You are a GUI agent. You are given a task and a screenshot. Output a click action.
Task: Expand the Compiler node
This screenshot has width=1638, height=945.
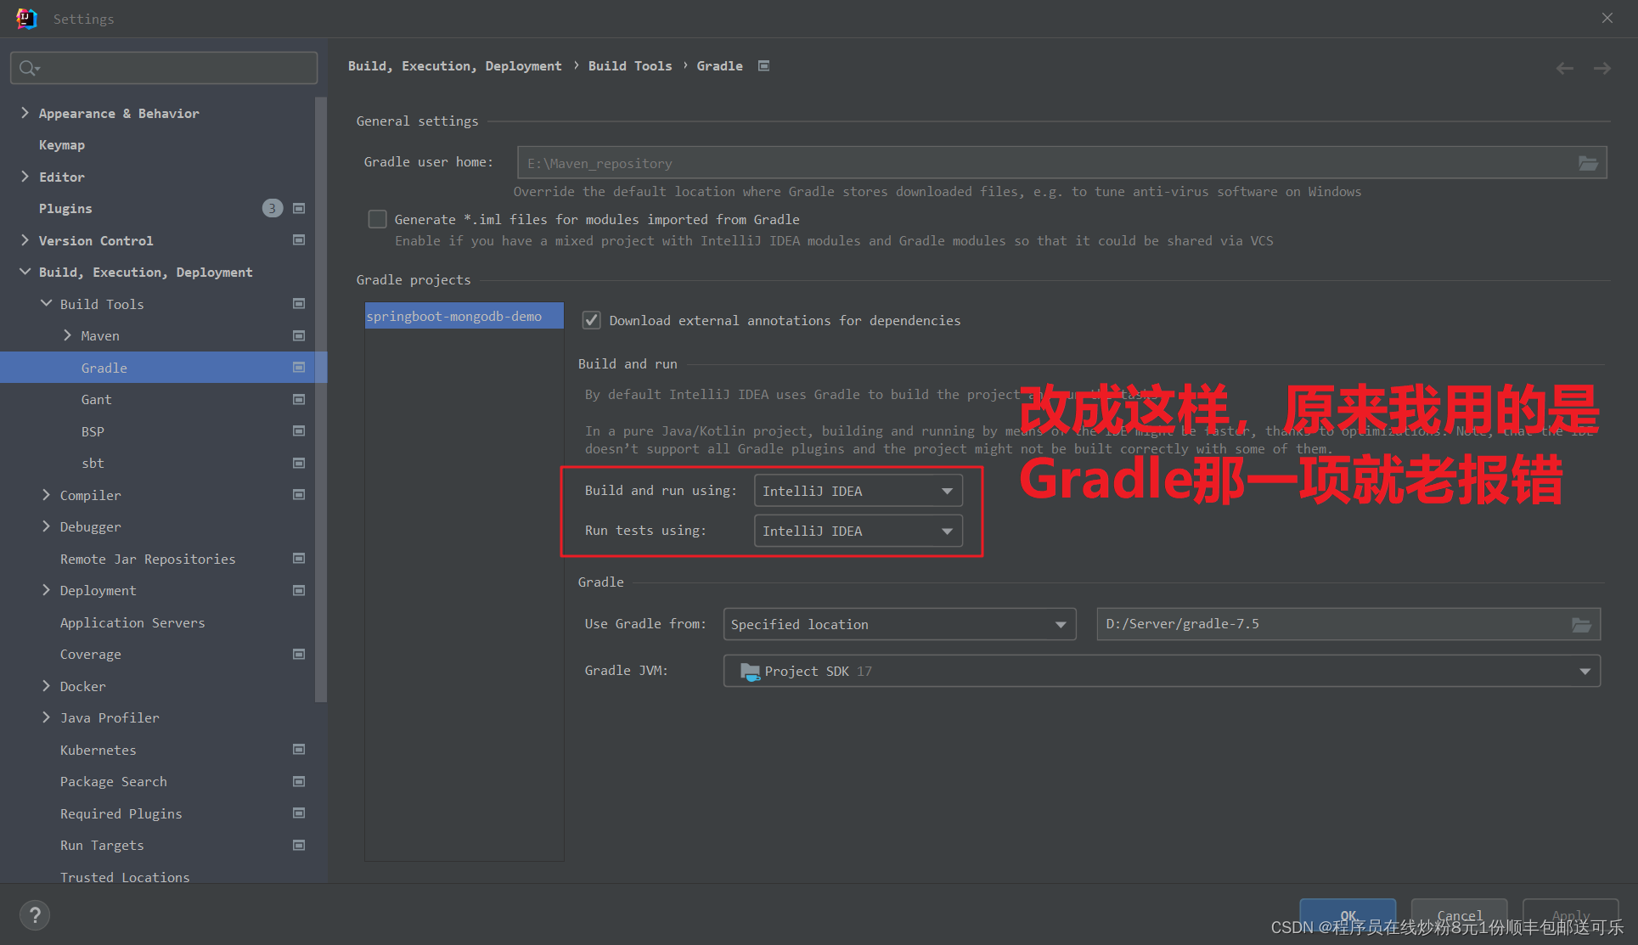point(46,495)
